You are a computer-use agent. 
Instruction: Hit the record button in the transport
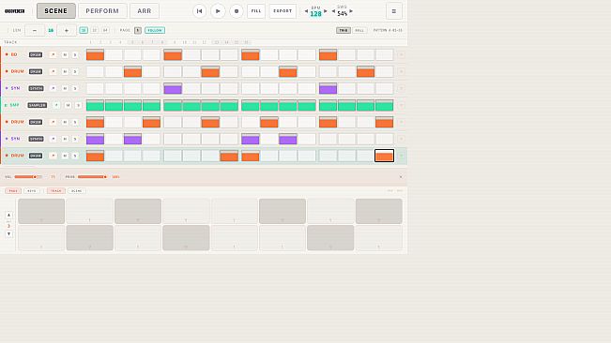237,11
